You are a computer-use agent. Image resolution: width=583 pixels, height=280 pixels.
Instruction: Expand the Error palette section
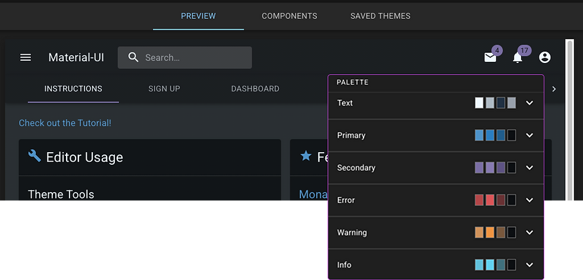point(529,200)
